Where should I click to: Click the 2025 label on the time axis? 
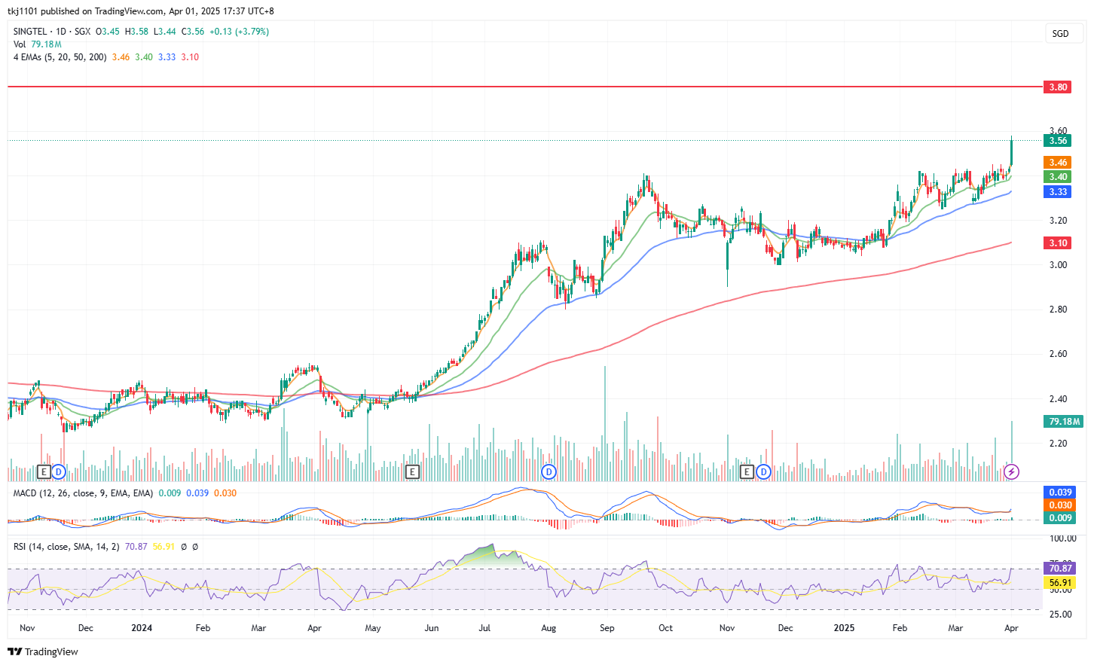coord(844,628)
